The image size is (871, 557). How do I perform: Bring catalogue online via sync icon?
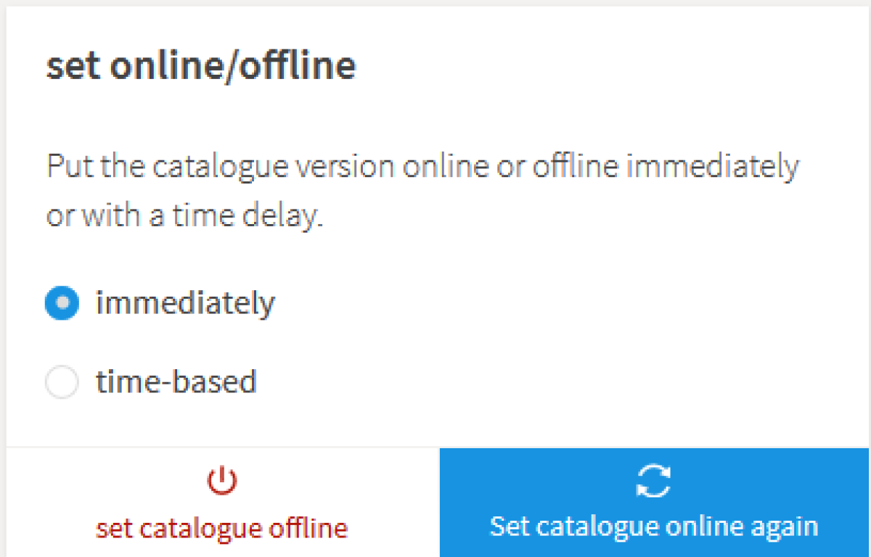pyautogui.click(x=653, y=481)
